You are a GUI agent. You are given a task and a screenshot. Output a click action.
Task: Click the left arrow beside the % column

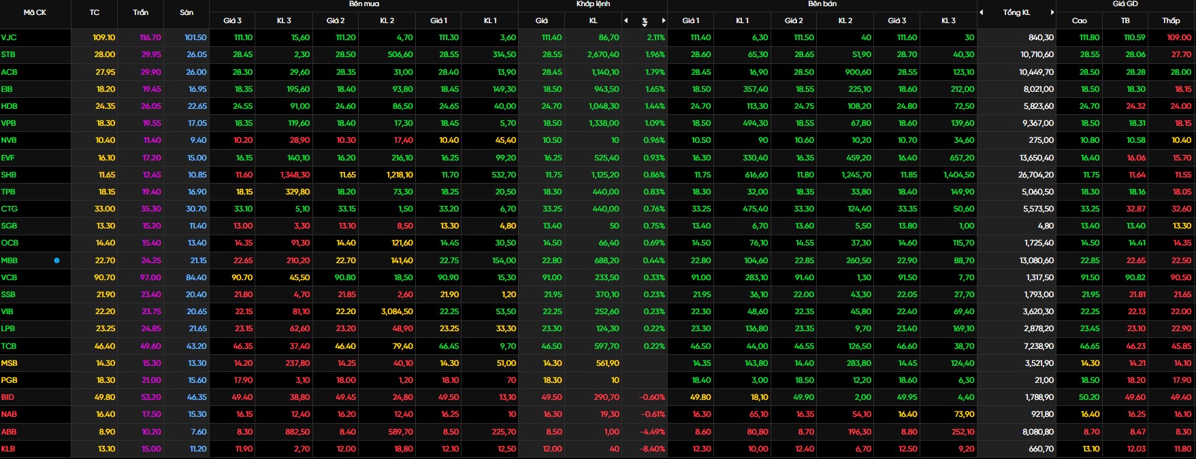tap(627, 20)
